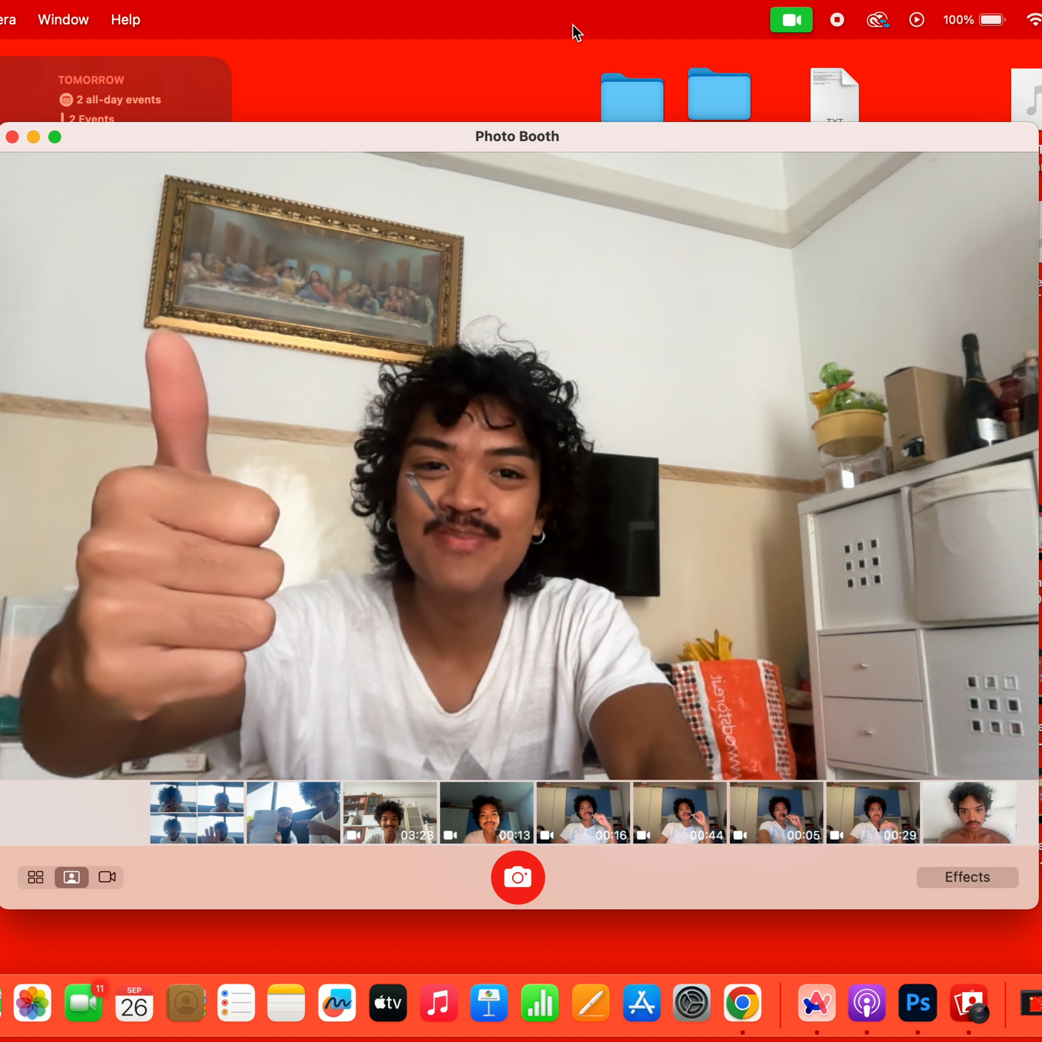Stop the screen recording from menu bar
1042x1042 pixels.
[x=836, y=19]
